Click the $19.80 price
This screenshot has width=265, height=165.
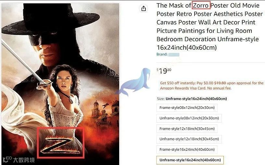(x=164, y=71)
